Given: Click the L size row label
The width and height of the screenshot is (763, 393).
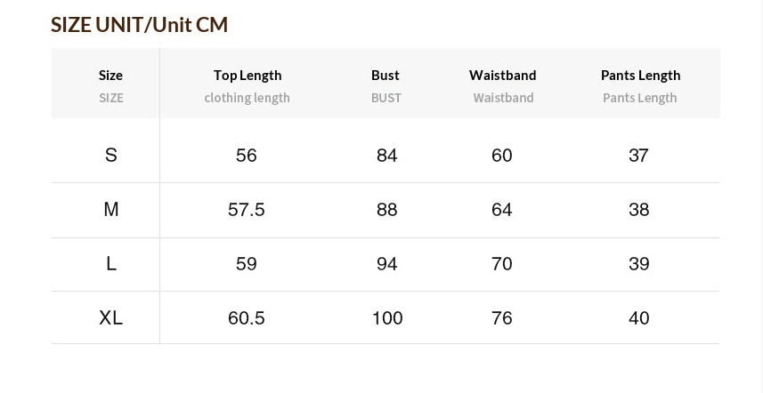Looking at the screenshot, I should [111, 264].
